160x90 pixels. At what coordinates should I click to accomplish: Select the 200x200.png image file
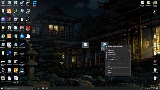(x=22, y=45)
